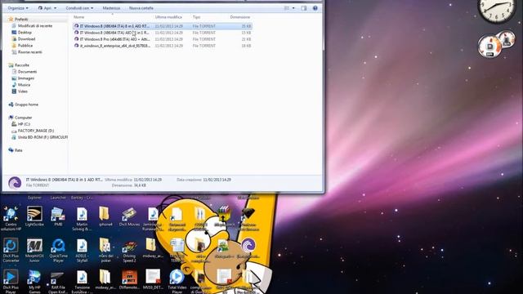
Task: Click the My HP Games desktop icon
Action: [x=34, y=282]
